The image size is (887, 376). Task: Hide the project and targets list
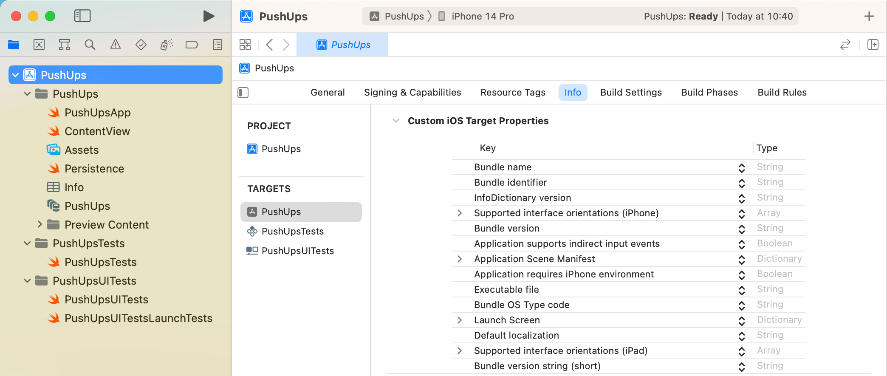click(243, 93)
